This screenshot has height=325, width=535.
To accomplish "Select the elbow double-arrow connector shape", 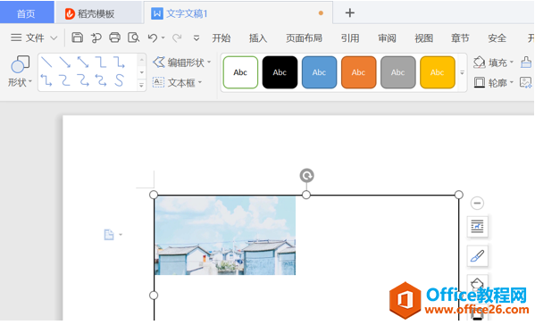I will pyautogui.click(x=46, y=80).
